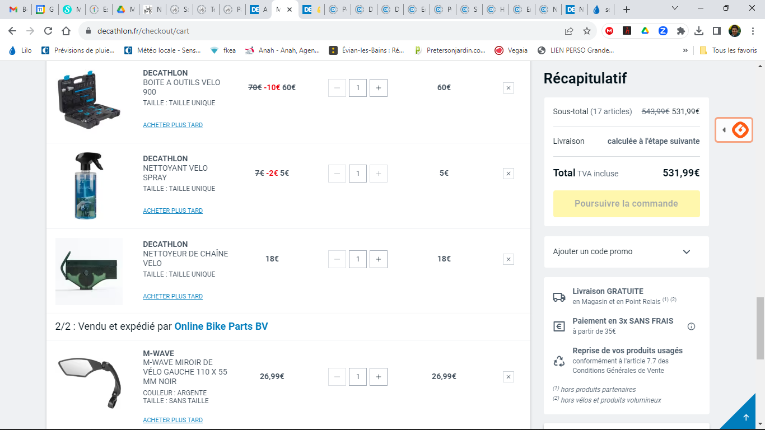This screenshot has height=430, width=765.
Task: Open Chrome extensions puzzle icon
Action: tap(680, 31)
